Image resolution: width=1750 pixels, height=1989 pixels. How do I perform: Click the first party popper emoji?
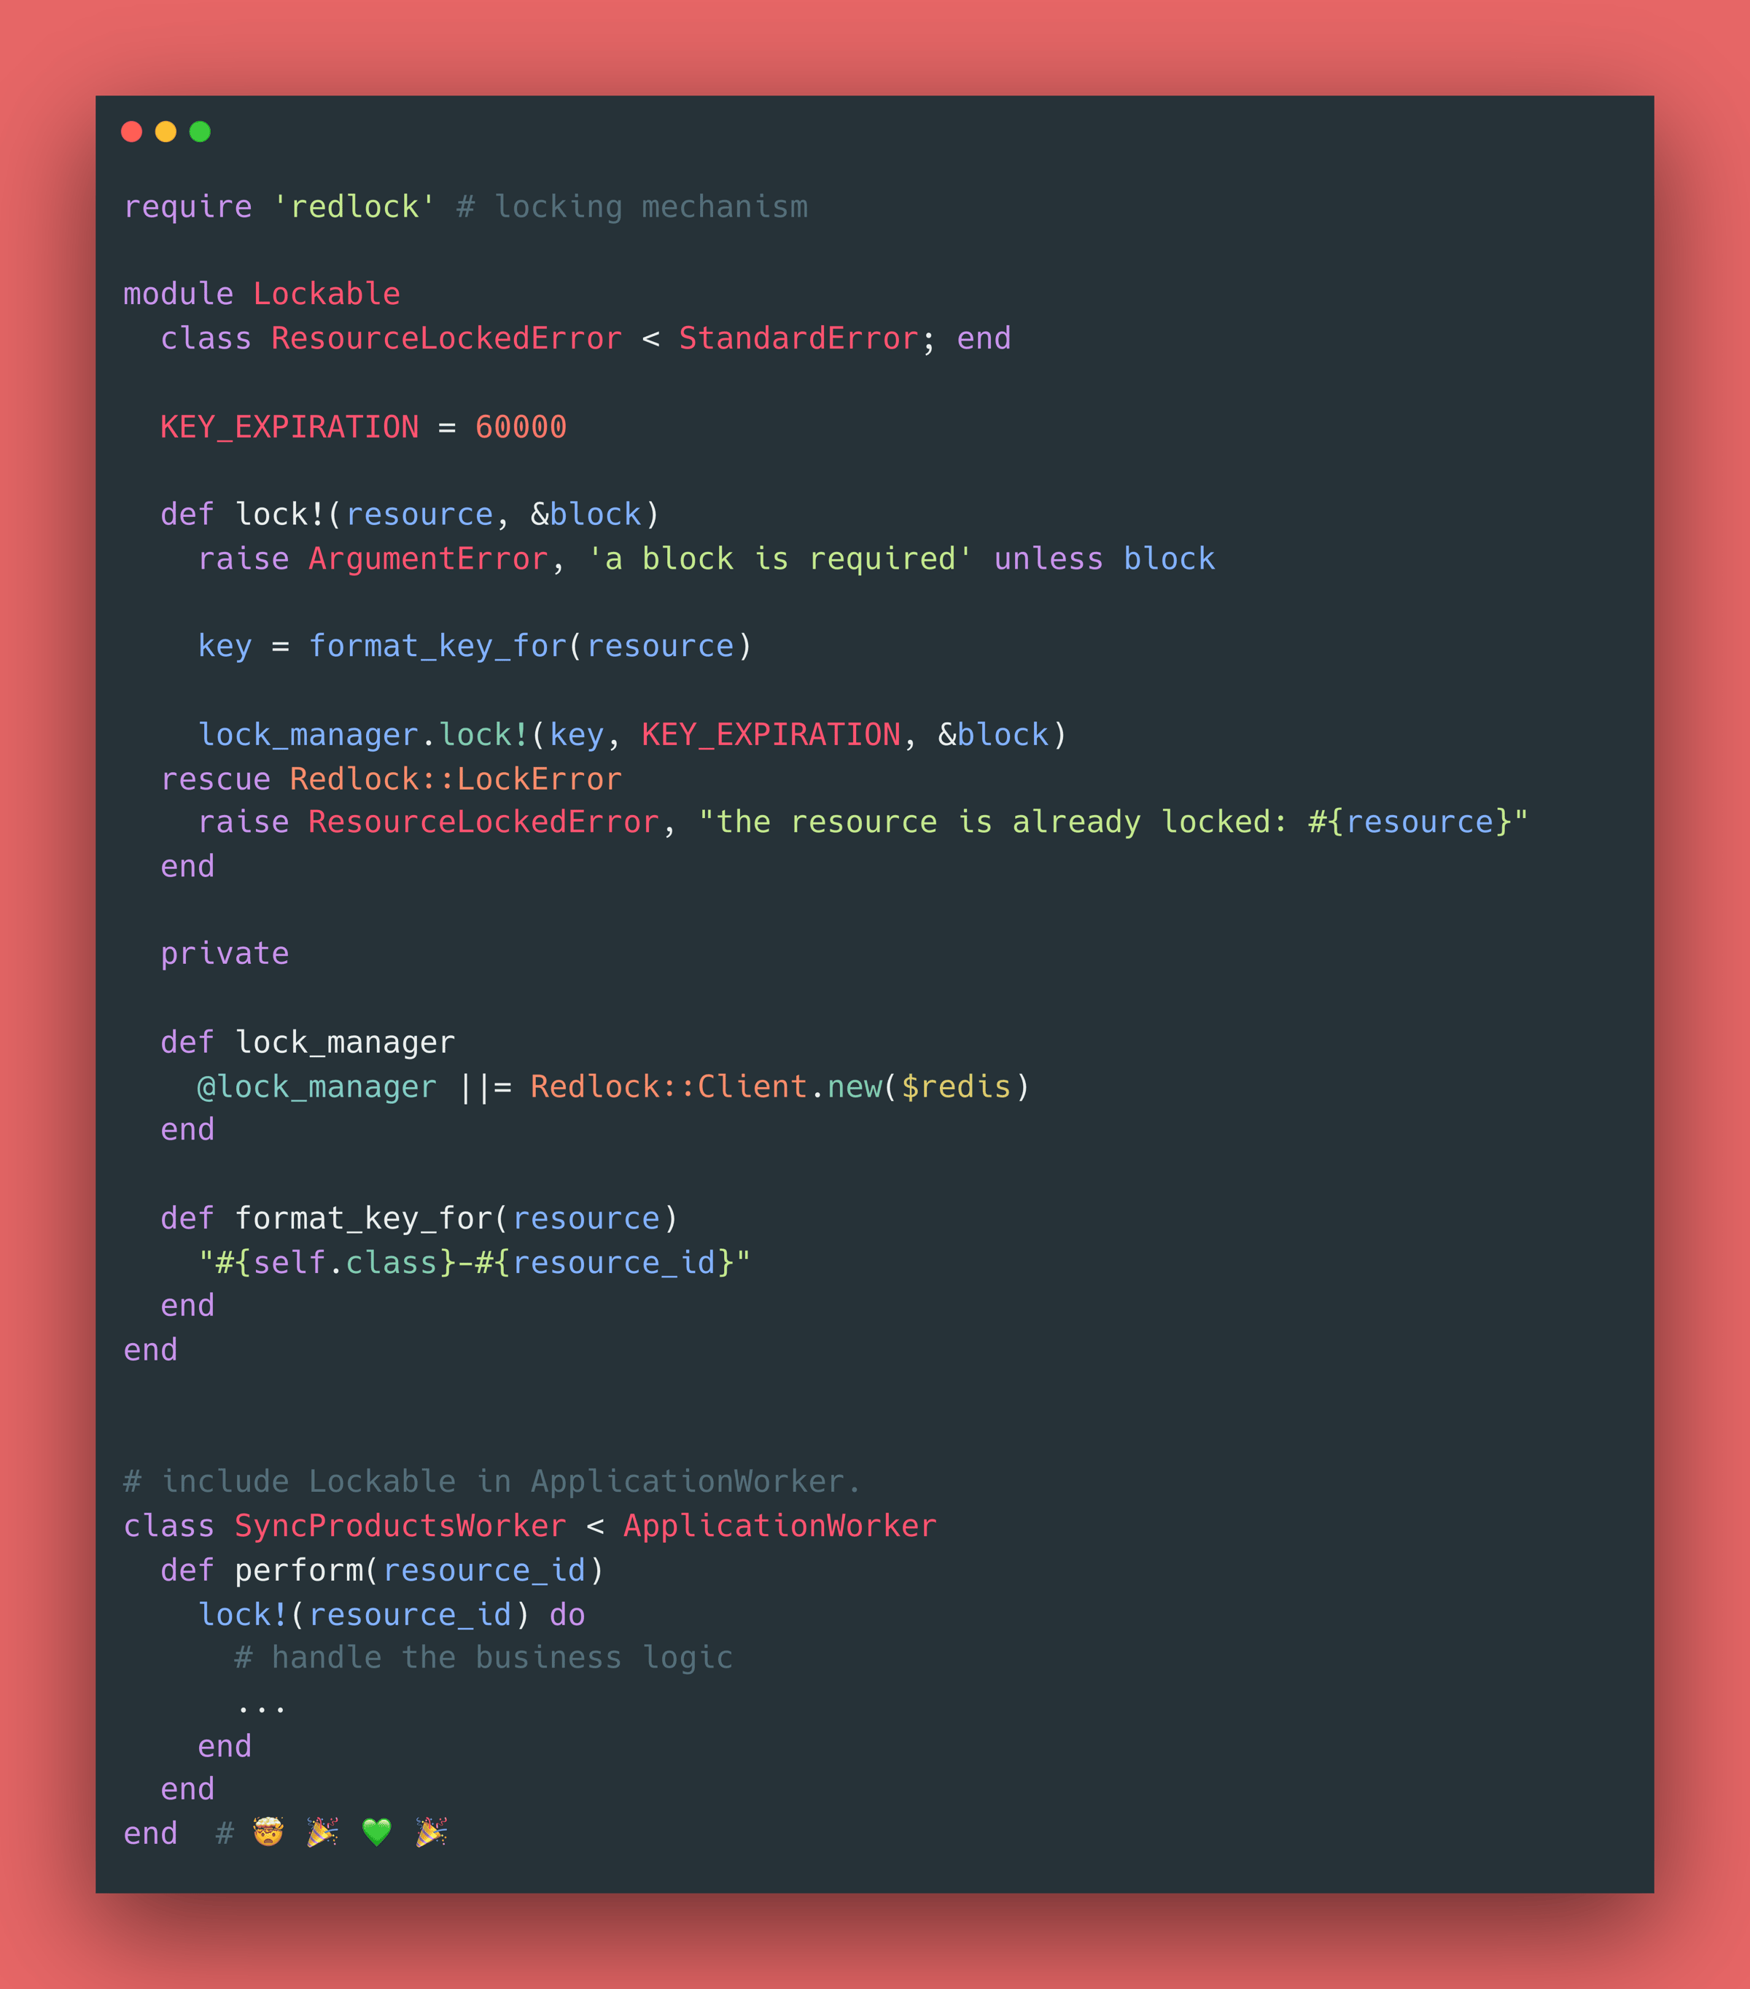pos(322,1832)
